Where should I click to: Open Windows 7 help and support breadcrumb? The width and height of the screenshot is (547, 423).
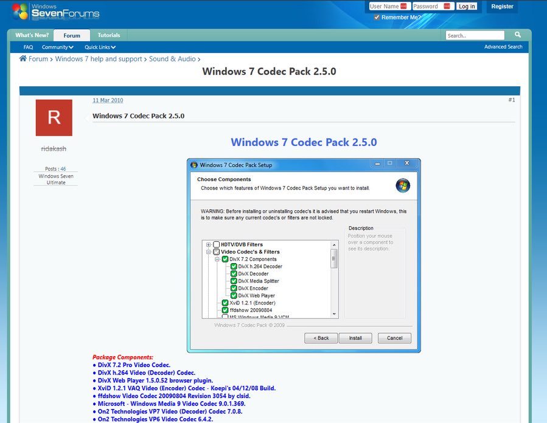click(99, 59)
